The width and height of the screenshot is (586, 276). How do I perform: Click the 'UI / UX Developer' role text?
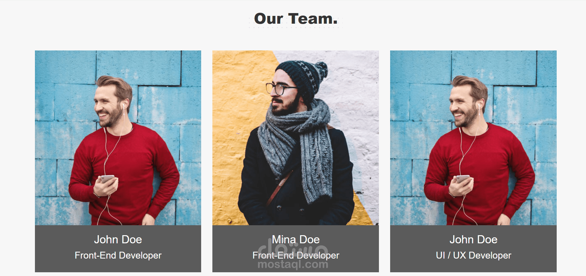point(473,255)
